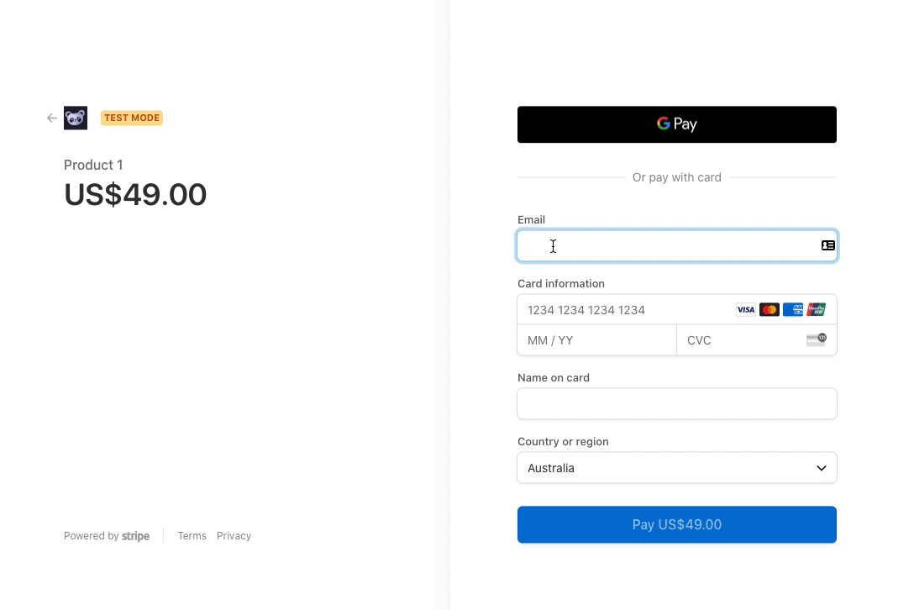Click the autofill contact card icon
Image resolution: width=914 pixels, height=610 pixels.
[827, 245]
